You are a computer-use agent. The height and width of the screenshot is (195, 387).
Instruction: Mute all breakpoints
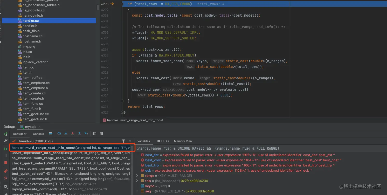(x=5, y=178)
